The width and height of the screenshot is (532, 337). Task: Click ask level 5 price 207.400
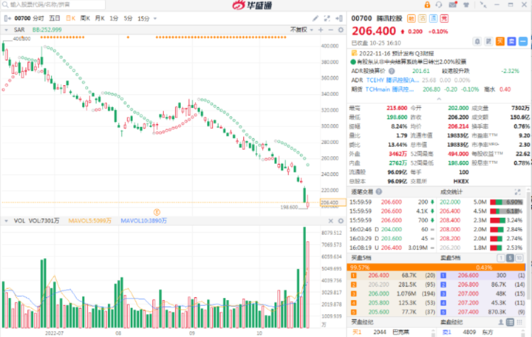coord(468,312)
